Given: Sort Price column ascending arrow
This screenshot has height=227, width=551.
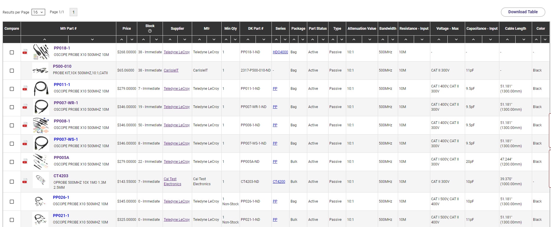Looking at the screenshot, I should click(x=122, y=39).
